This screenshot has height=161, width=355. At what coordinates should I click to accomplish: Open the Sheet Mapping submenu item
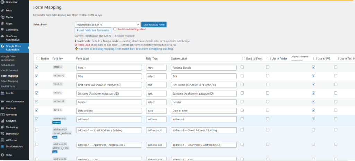click(9, 81)
